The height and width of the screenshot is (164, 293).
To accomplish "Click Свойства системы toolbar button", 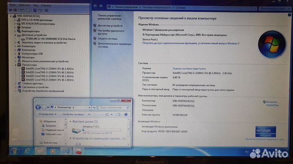I will [x=73, y=114].
